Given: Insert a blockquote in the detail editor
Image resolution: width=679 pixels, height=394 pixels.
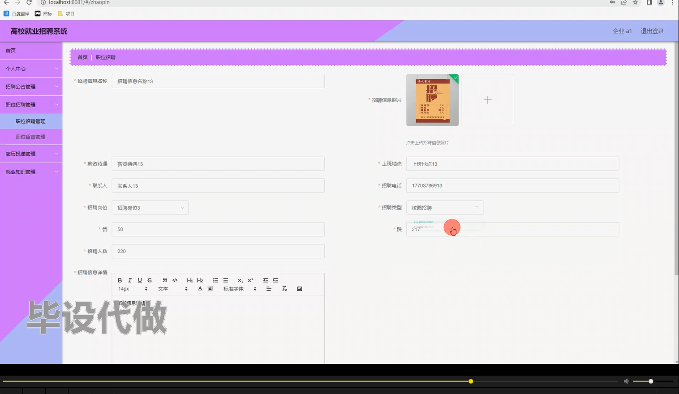Looking at the screenshot, I should (x=164, y=280).
